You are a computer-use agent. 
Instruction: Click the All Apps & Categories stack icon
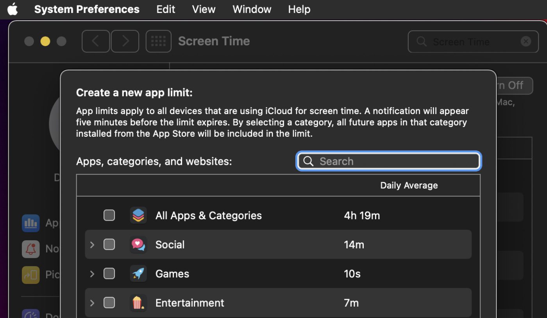(138, 215)
